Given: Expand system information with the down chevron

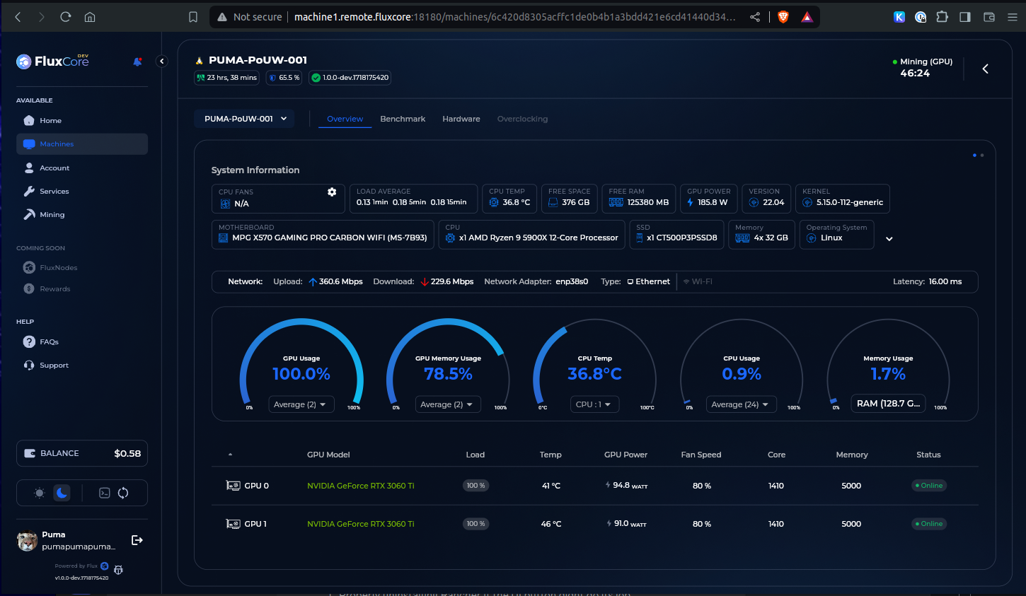Looking at the screenshot, I should 889,239.
